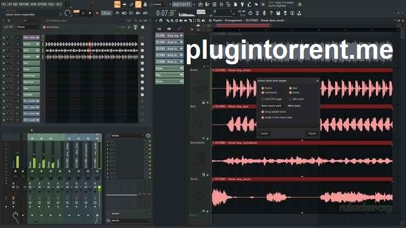Open the PATTERNS menu

tap(24, 4)
